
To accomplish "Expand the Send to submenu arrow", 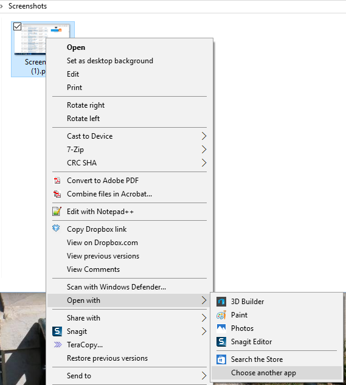I will point(204,376).
